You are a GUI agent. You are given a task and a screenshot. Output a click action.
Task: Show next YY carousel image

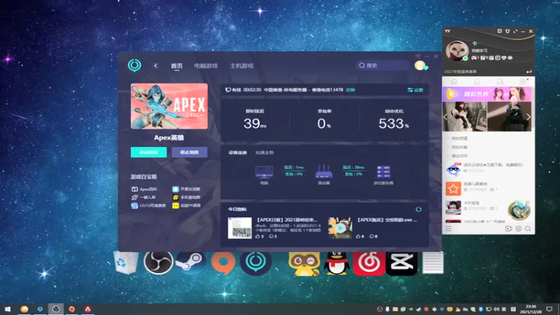point(528,116)
